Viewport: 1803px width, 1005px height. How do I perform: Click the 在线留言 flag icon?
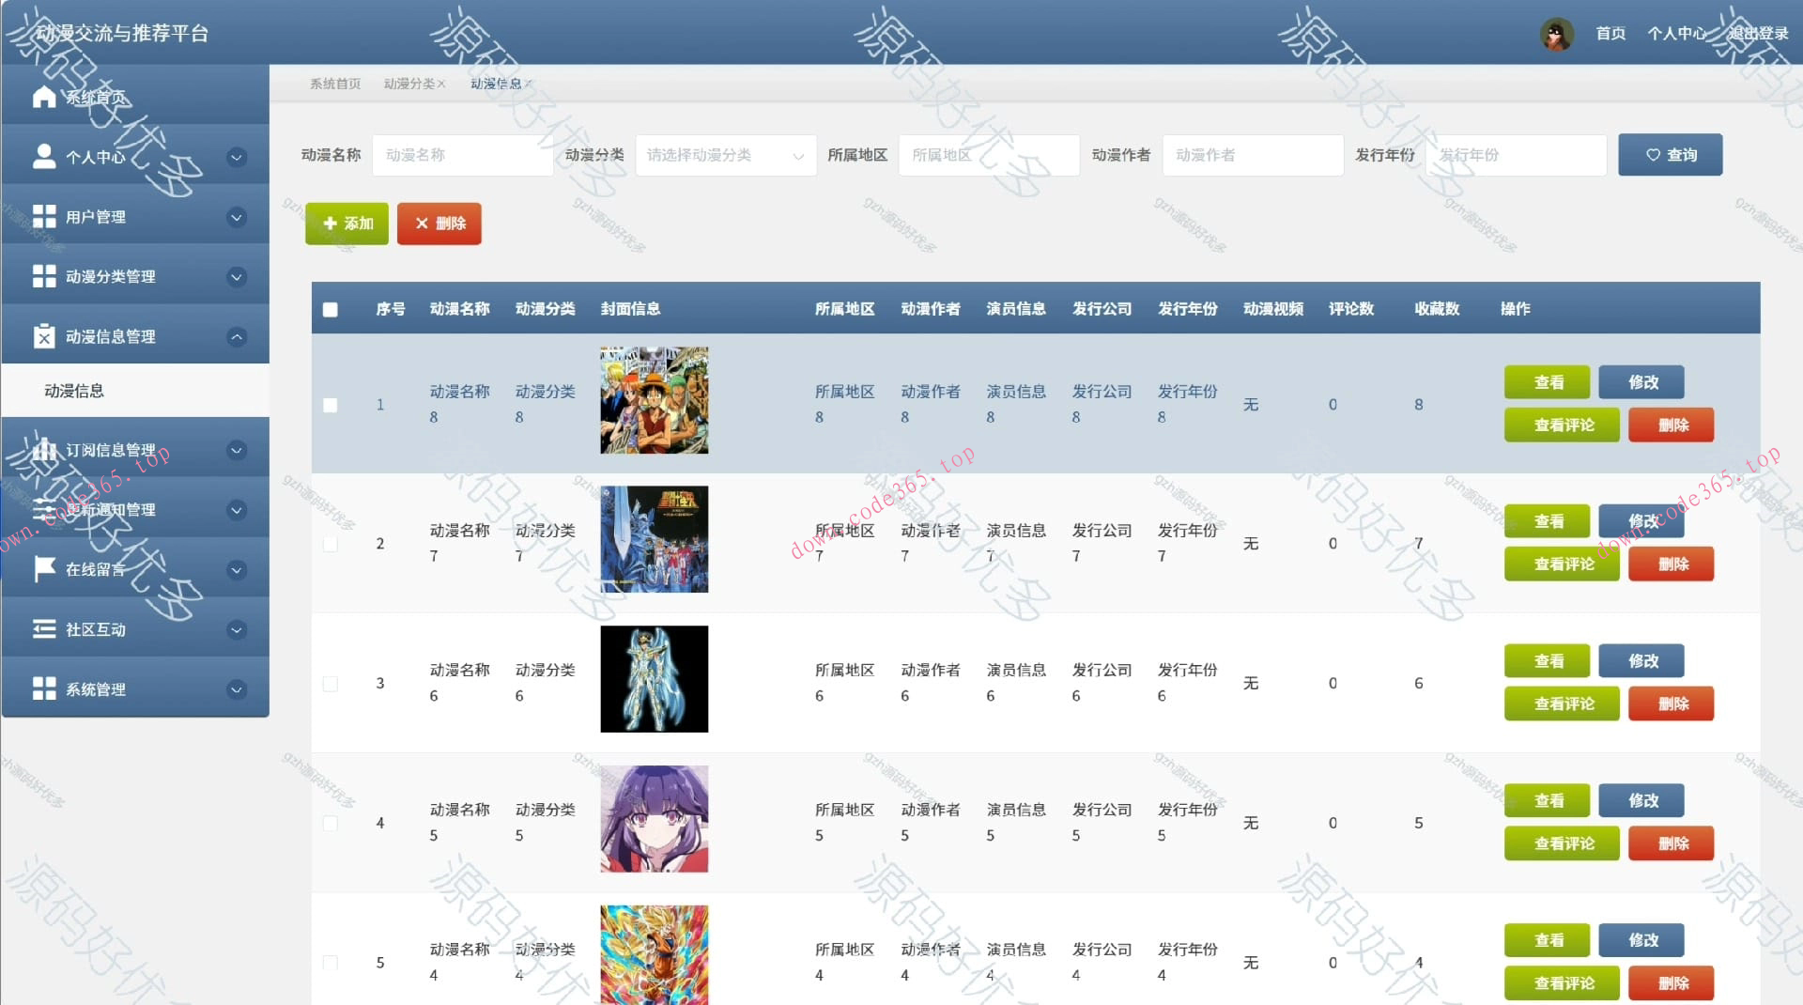[x=43, y=570]
